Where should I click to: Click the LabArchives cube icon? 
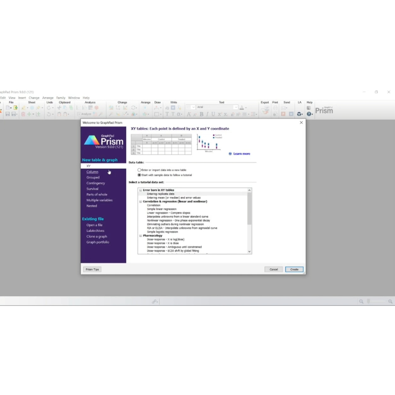[299, 114]
